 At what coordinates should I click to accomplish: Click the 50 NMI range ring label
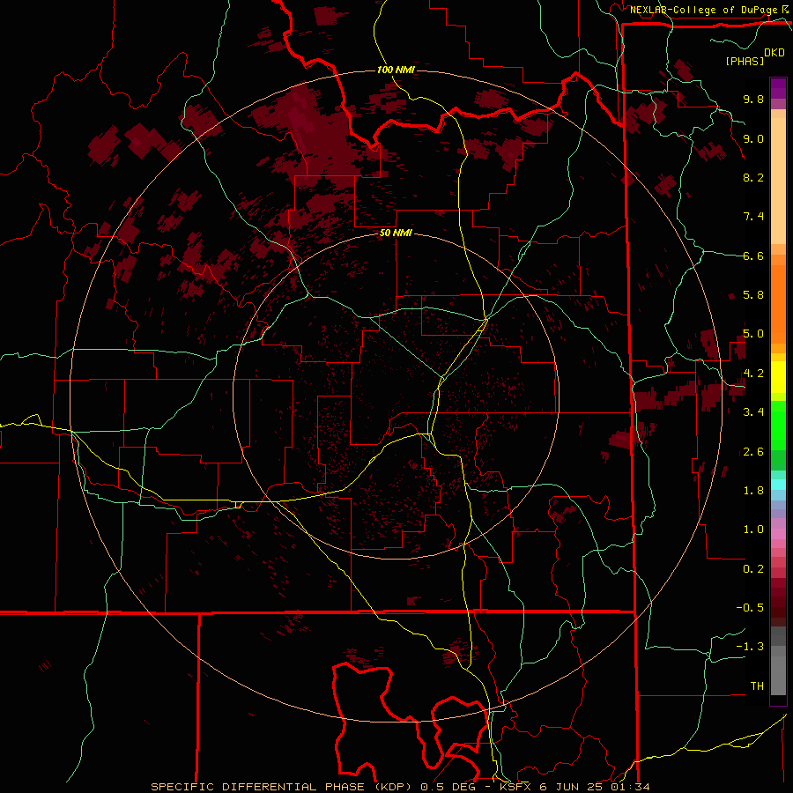[x=396, y=233]
